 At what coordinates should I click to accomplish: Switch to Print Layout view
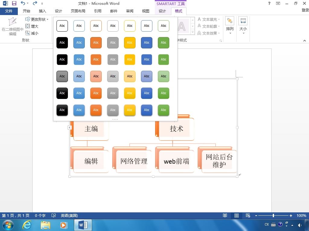pos(237,215)
